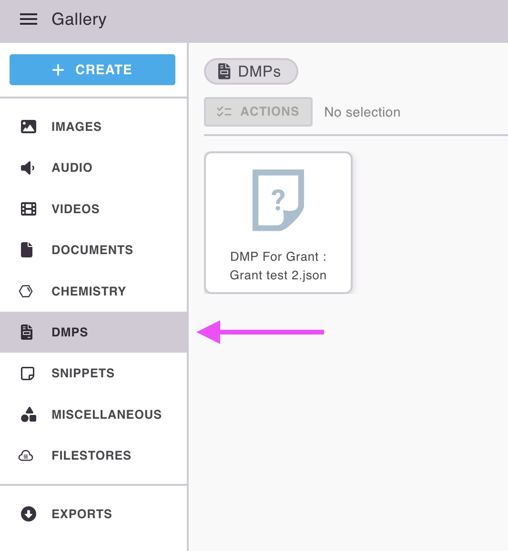The image size is (508, 551).
Task: Click the Images picture icon
Action: [x=29, y=127]
